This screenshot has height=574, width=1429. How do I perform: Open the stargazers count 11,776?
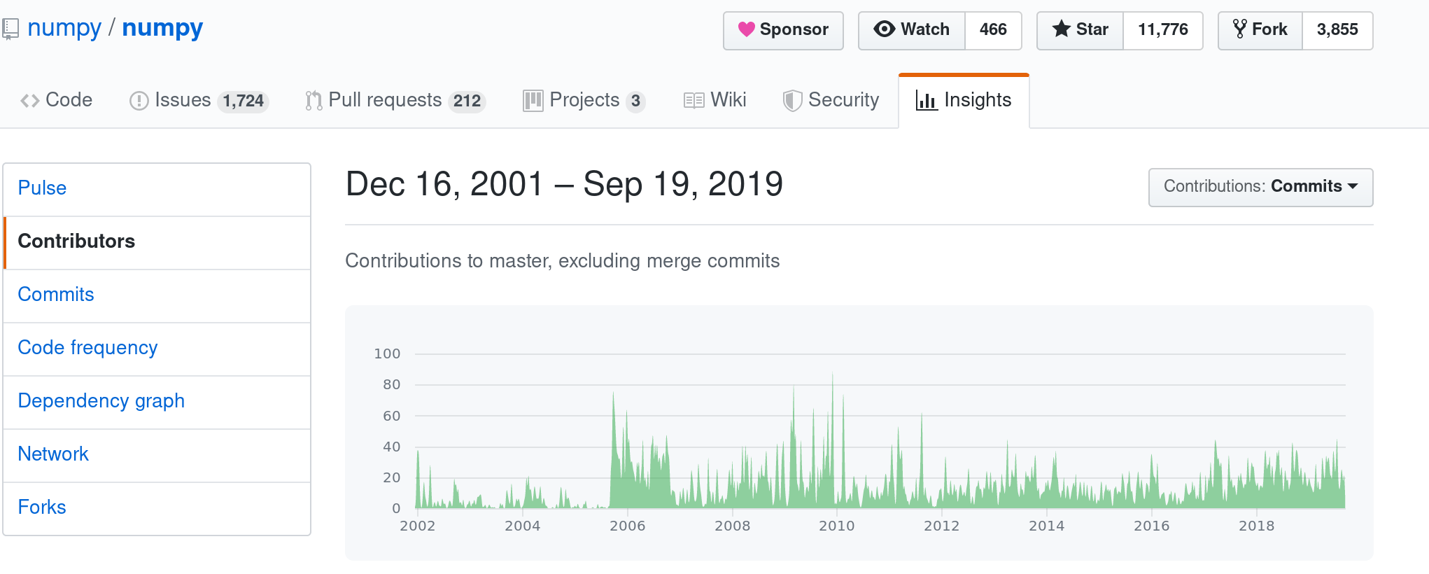[1163, 30]
